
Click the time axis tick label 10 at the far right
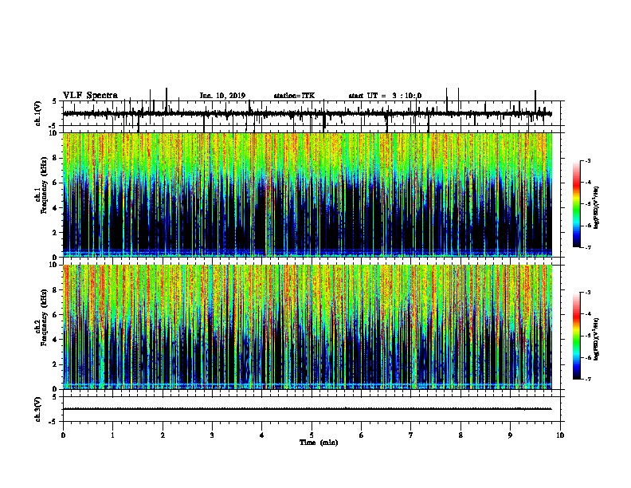point(560,435)
